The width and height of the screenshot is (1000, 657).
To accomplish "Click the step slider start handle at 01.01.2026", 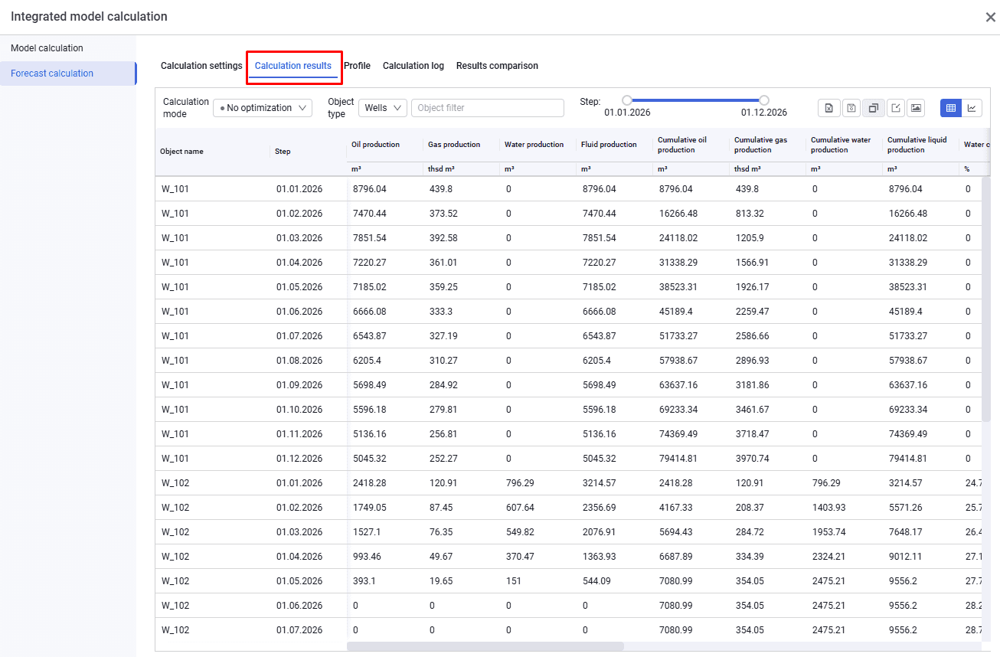I will (x=627, y=100).
